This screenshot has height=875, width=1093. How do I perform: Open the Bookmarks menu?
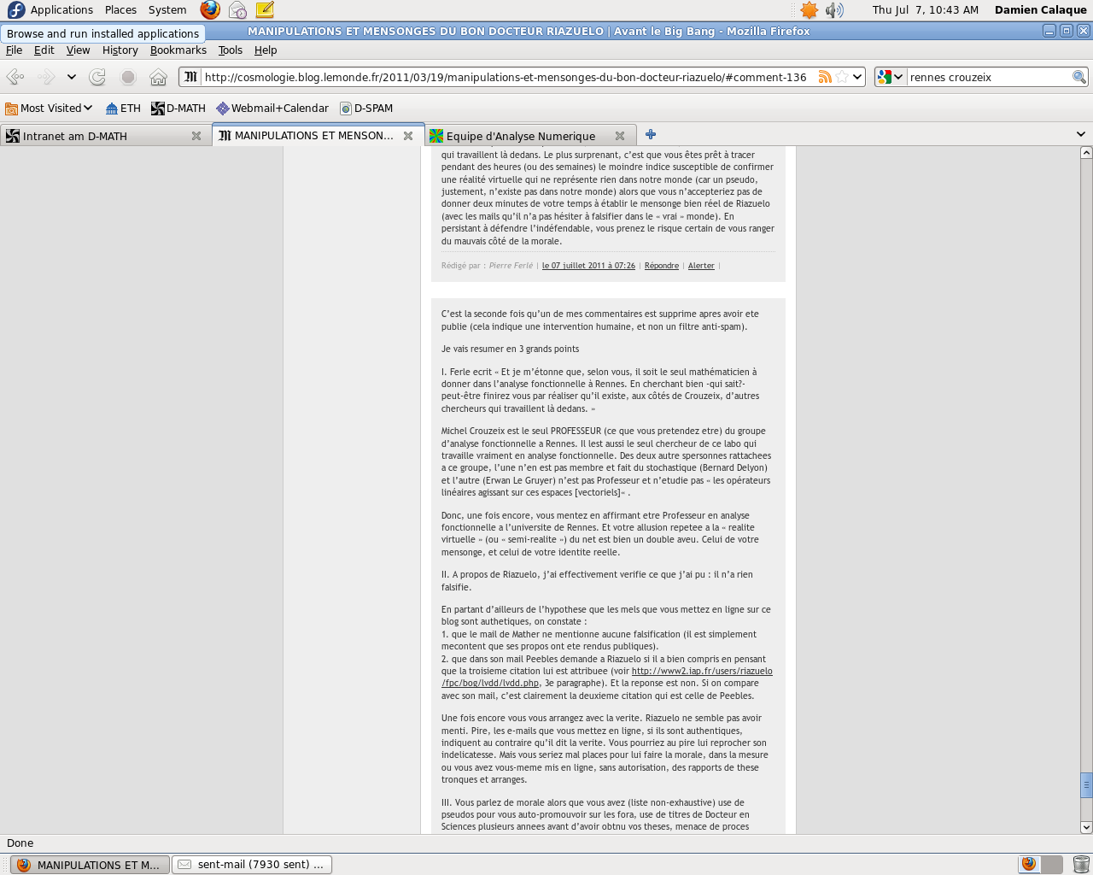[x=178, y=50]
